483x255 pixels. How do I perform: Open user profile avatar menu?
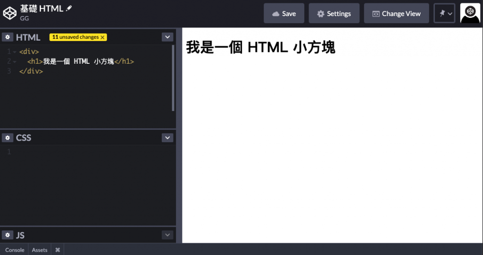click(x=470, y=13)
